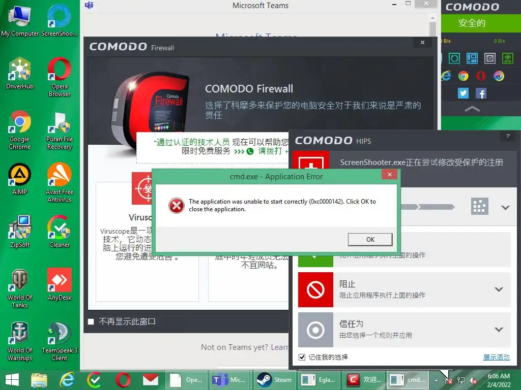Open AnyDesk desktop shortcut
Screen dimensions: 521x390
click(59, 284)
